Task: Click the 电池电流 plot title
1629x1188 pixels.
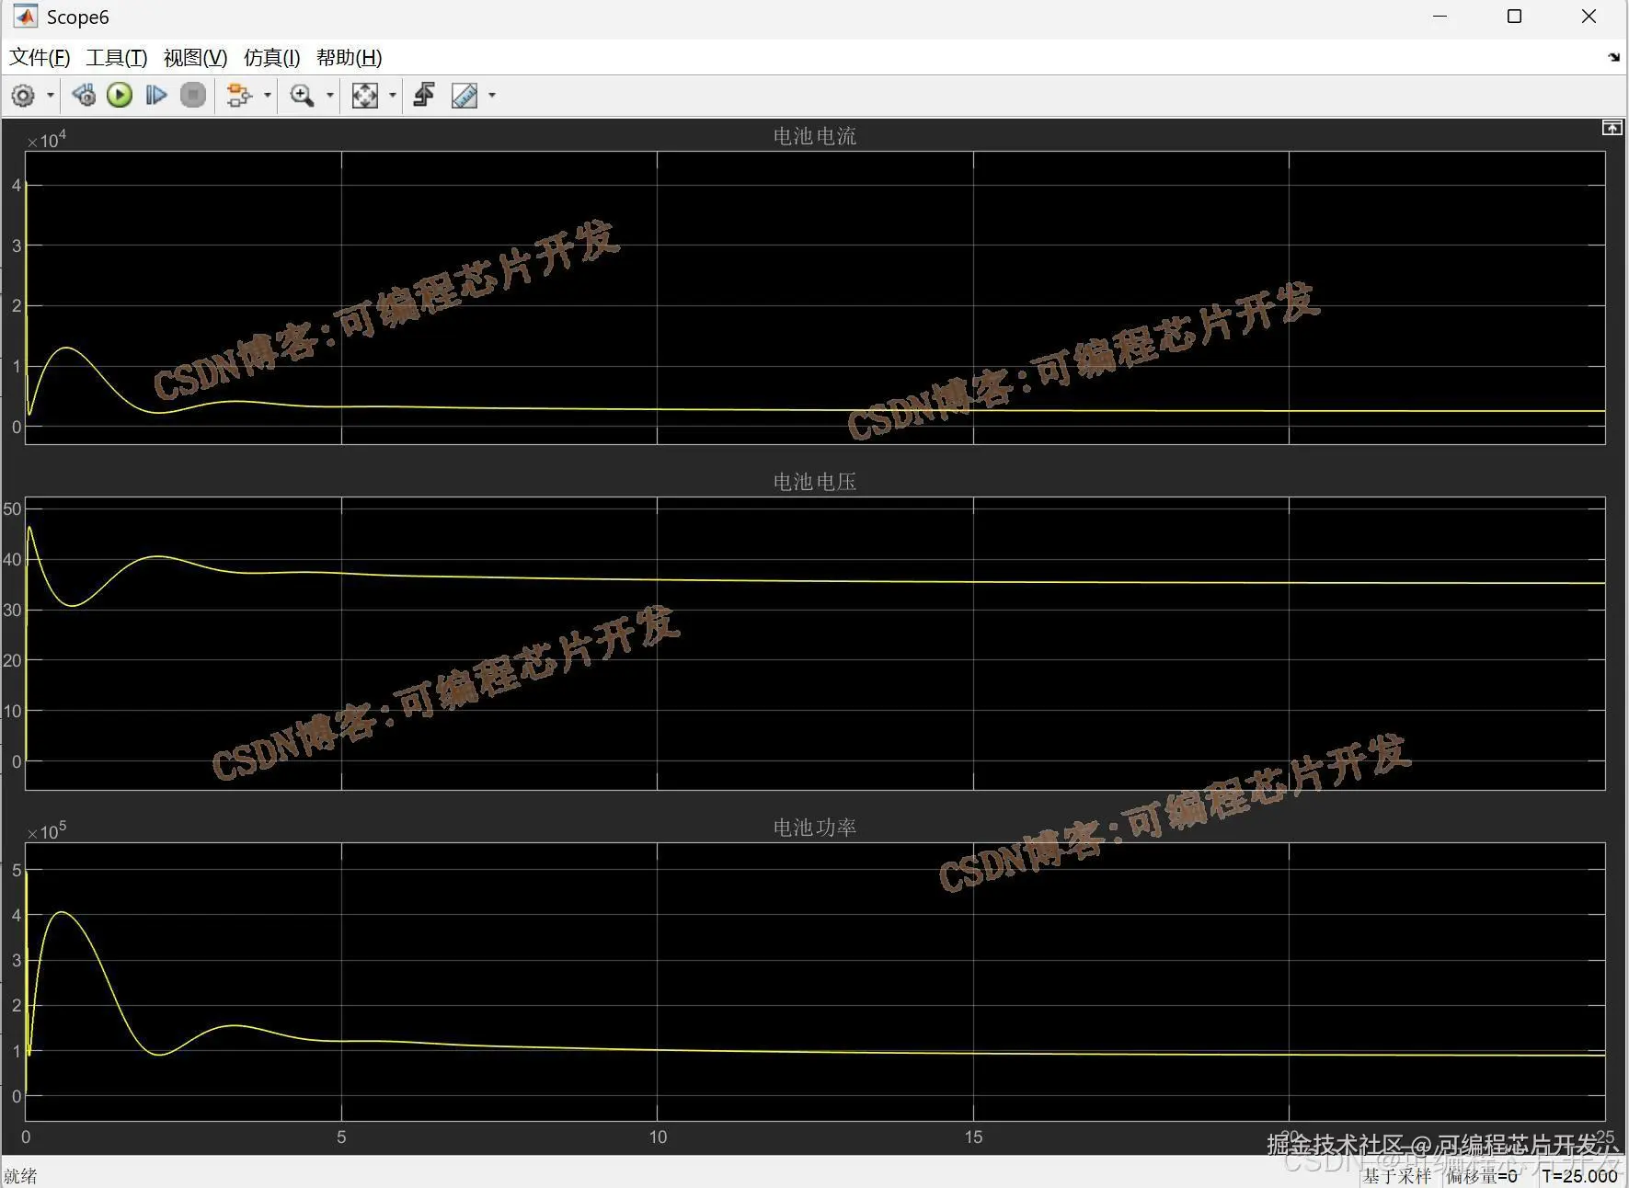Action: coord(815,136)
